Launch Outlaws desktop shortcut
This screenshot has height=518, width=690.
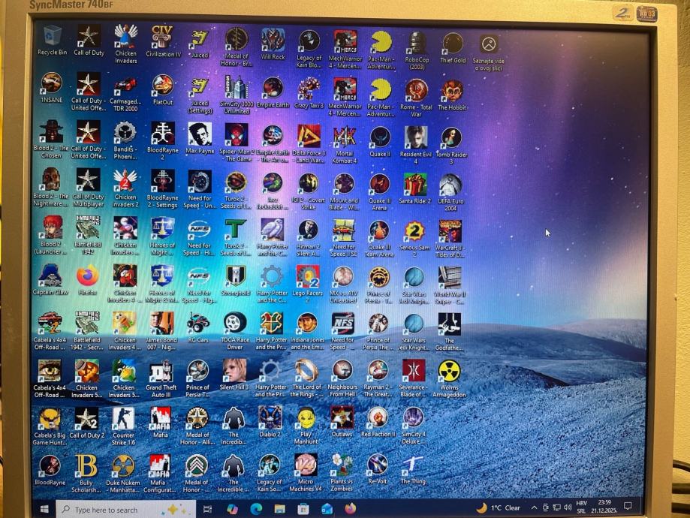click(342, 422)
